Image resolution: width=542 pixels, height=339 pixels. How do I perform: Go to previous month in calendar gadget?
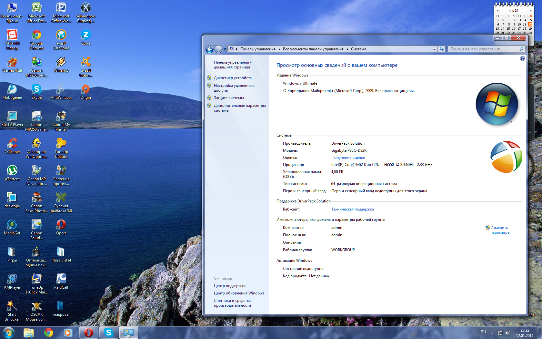point(497,11)
